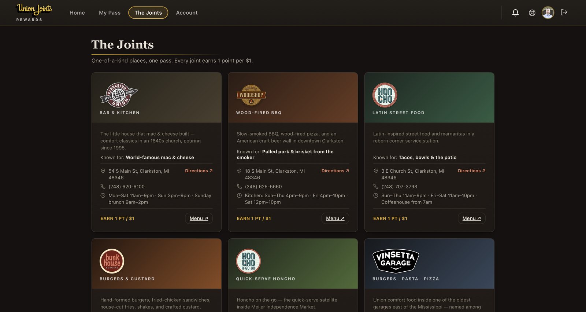Viewport: 586px width, 312px height.
Task: Open Directions for 3 E Church St
Action: 472,171
